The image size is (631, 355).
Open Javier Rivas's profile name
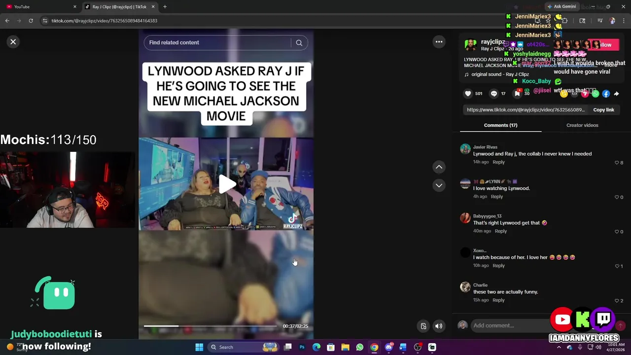click(485, 147)
